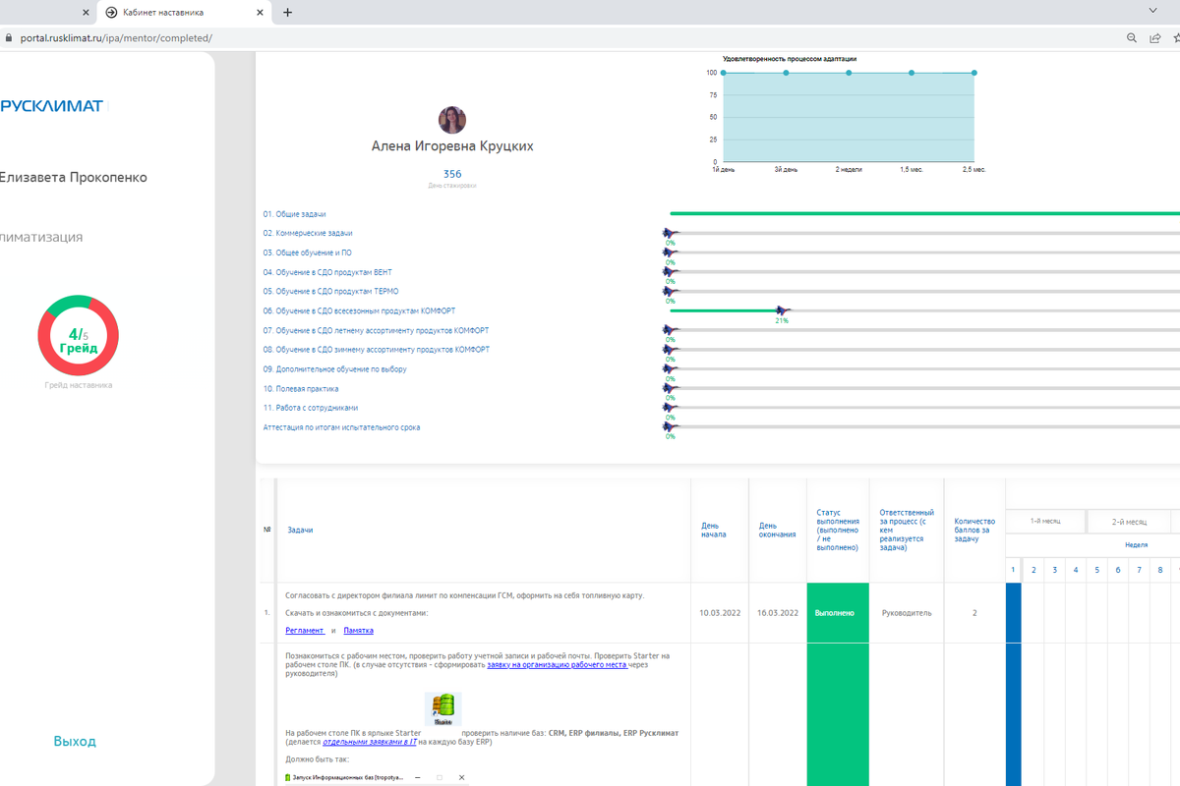
Task: Select the 2-й месяц timeline header
Action: pyautogui.click(x=1129, y=522)
